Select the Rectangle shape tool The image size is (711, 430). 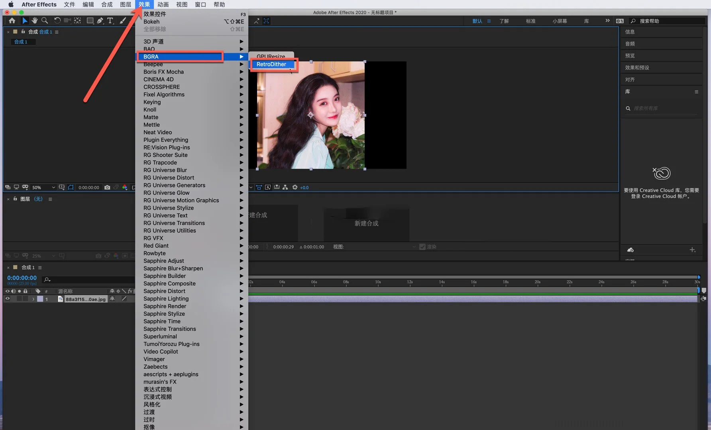pyautogui.click(x=90, y=21)
